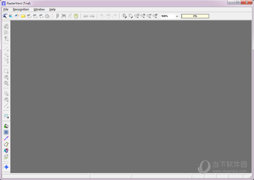Select the rectangle selection tool in sidebar
The image size is (254, 180).
coord(6,71)
